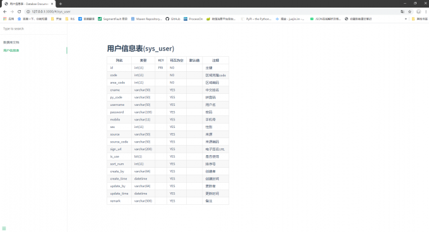The width and height of the screenshot is (429, 232).
Task: Click the 'py_code' cell
Action: coord(119,97)
